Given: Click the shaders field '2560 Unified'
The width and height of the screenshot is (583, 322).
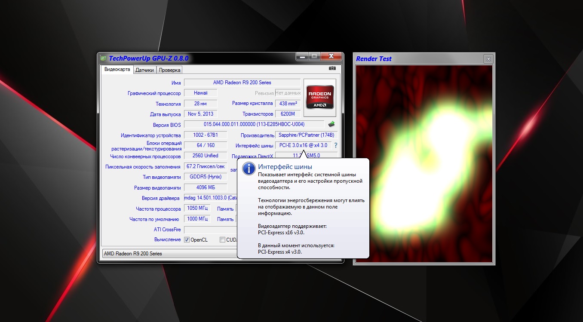Looking at the screenshot, I should pyautogui.click(x=206, y=156).
